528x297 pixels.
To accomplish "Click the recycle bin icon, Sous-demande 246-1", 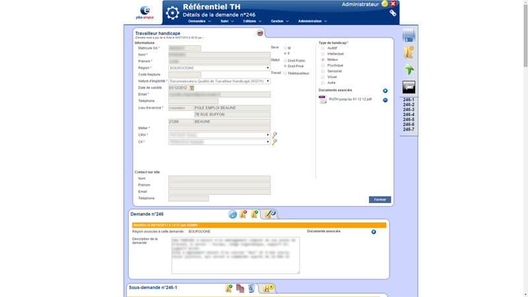I will (251, 288).
